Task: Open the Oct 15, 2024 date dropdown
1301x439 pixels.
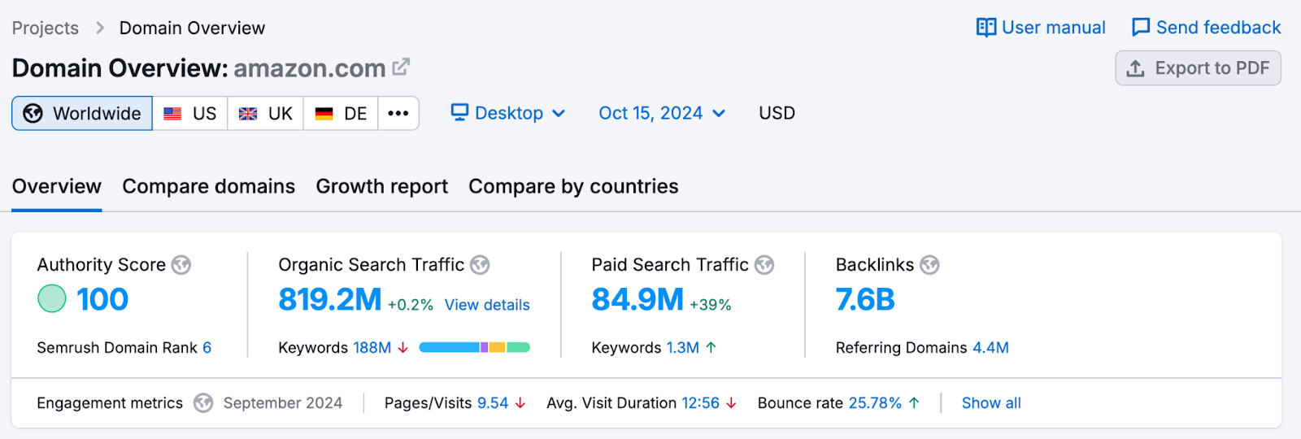Action: pos(662,113)
